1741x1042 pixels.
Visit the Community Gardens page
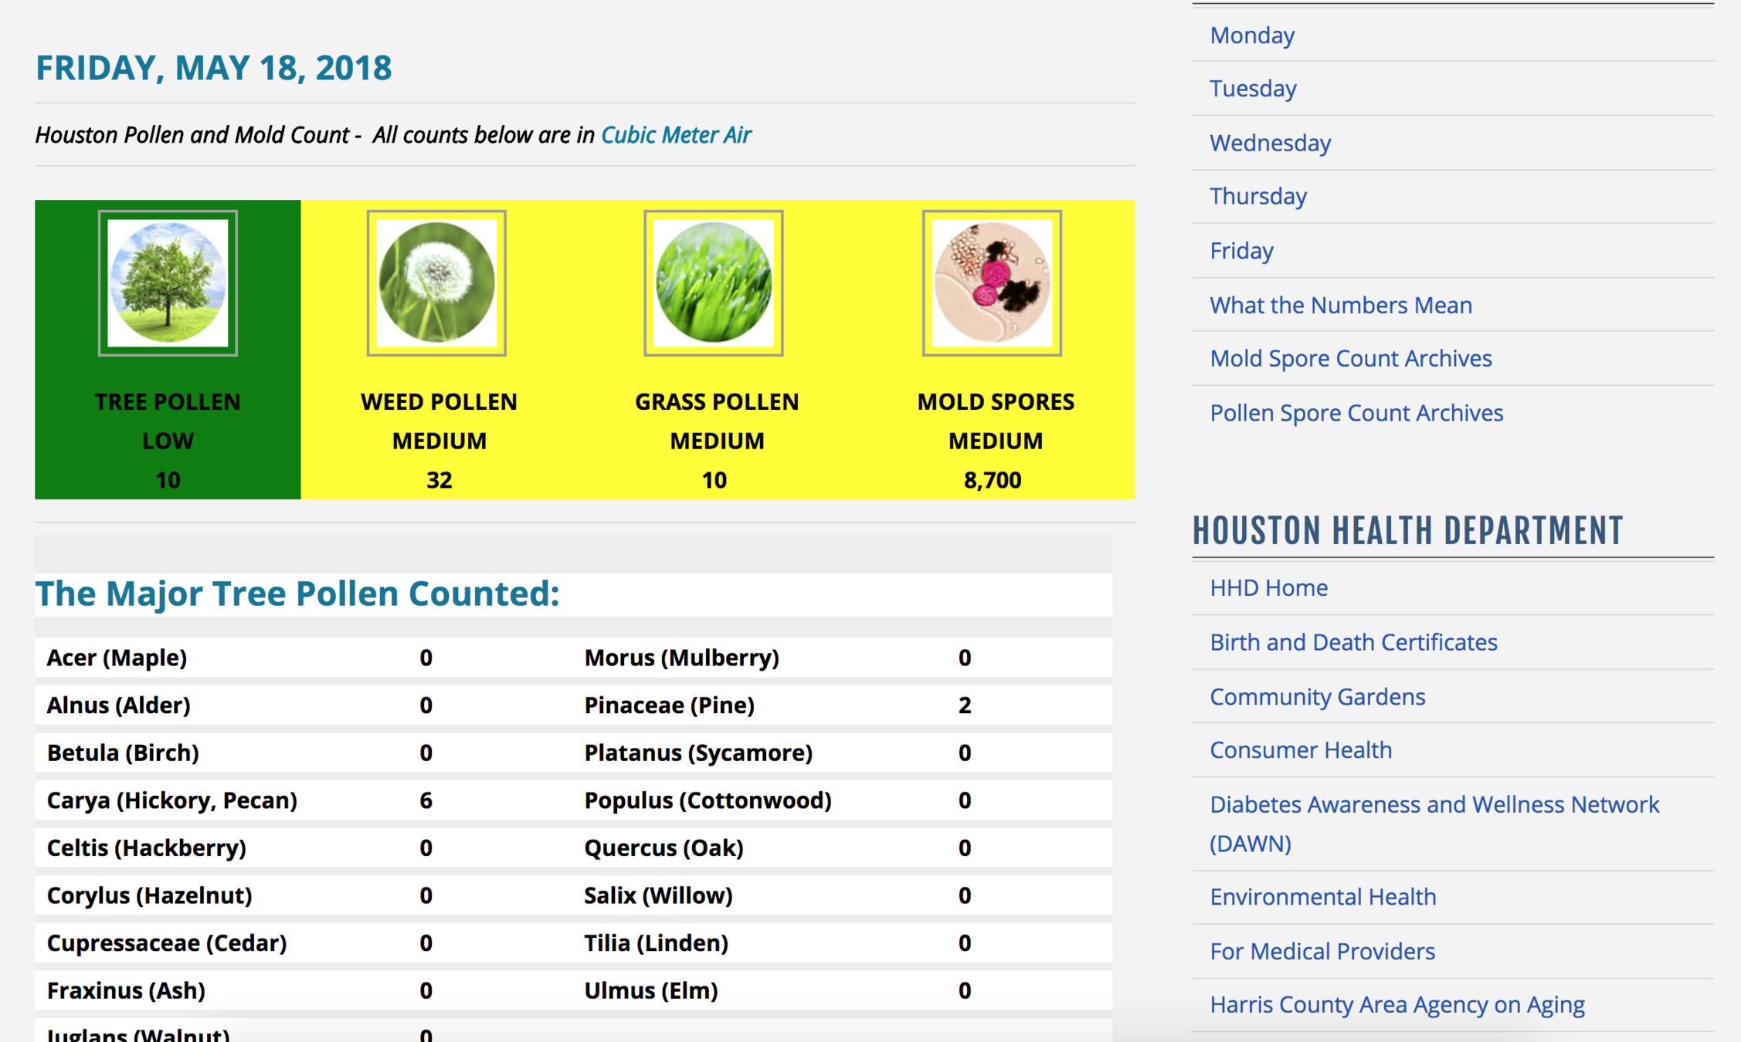pos(1317,696)
